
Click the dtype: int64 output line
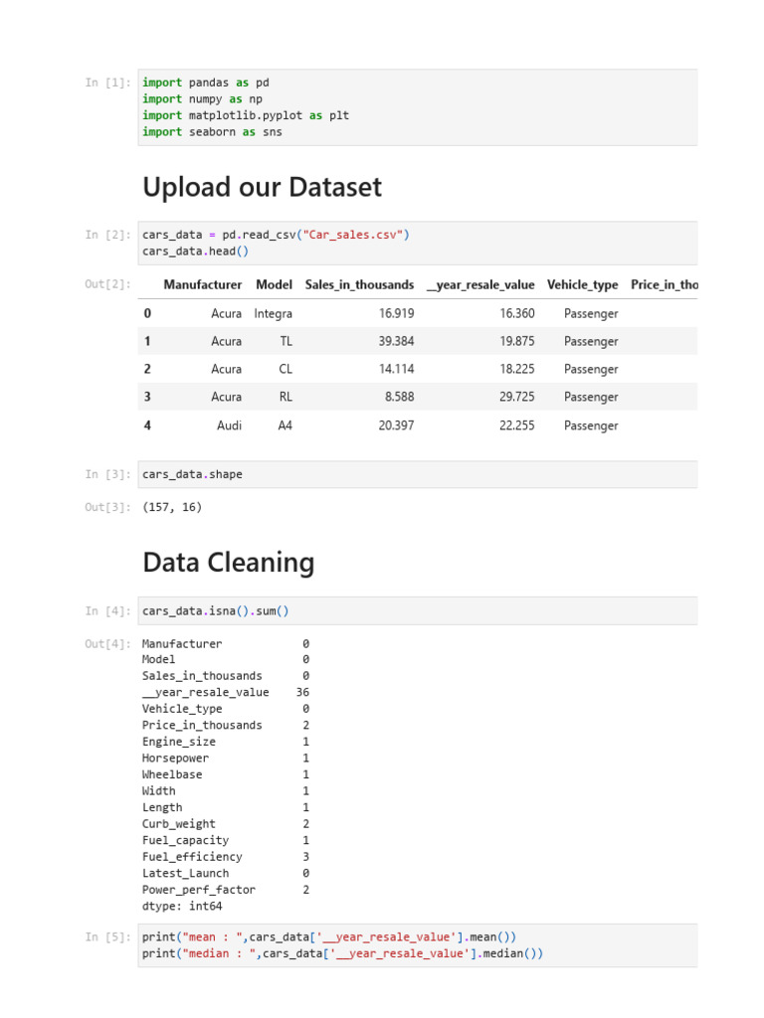182,906
